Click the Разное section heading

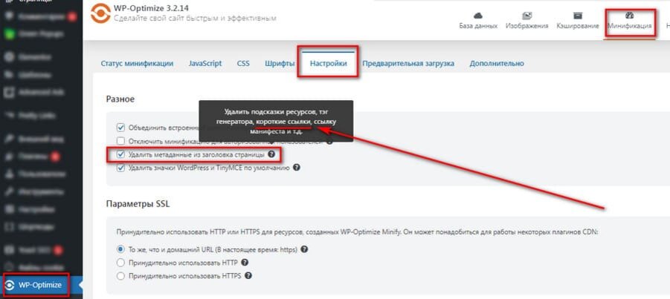coord(120,99)
